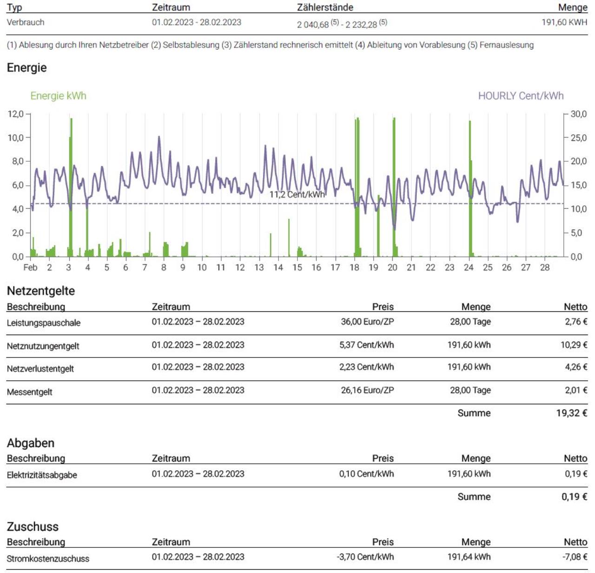Screen dimensions: 595x573
Task: Click the 'Feb' x-axis label
Action: (30, 267)
